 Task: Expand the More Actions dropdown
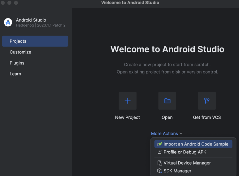click(167, 133)
